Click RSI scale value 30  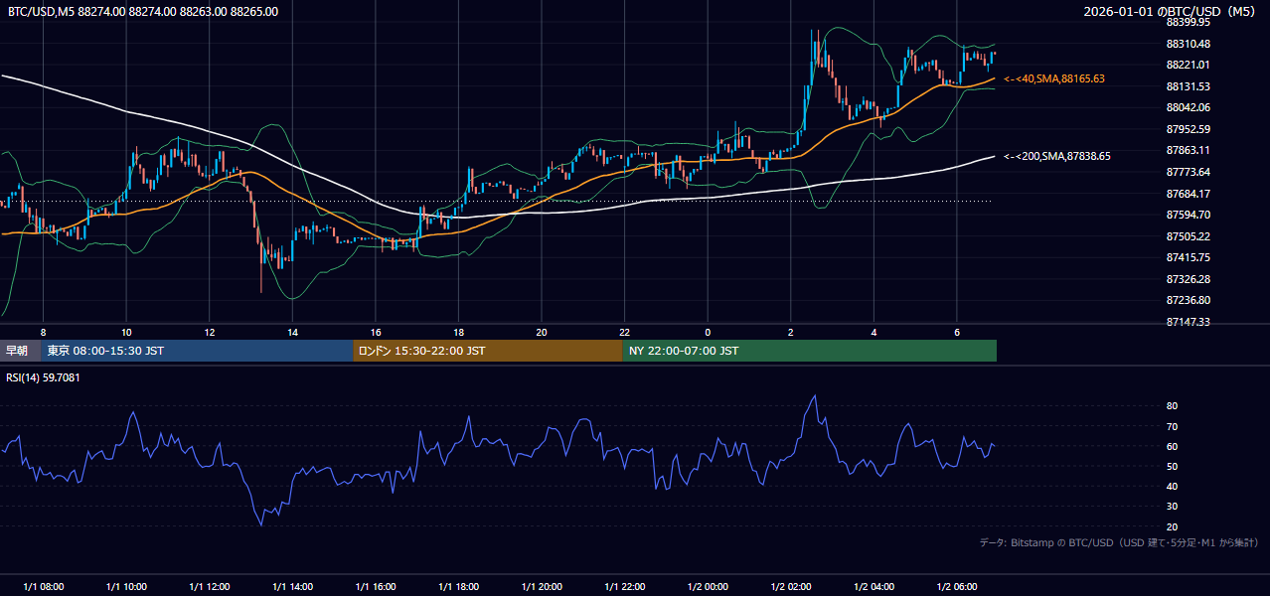[1172, 507]
